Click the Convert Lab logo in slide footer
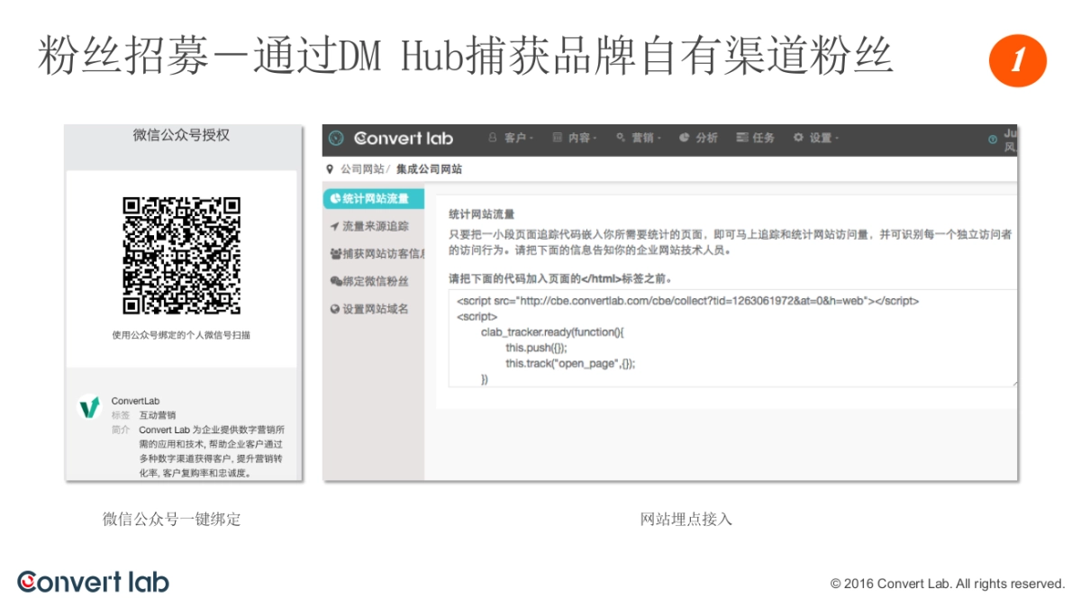The image size is (1081, 608). (x=93, y=582)
